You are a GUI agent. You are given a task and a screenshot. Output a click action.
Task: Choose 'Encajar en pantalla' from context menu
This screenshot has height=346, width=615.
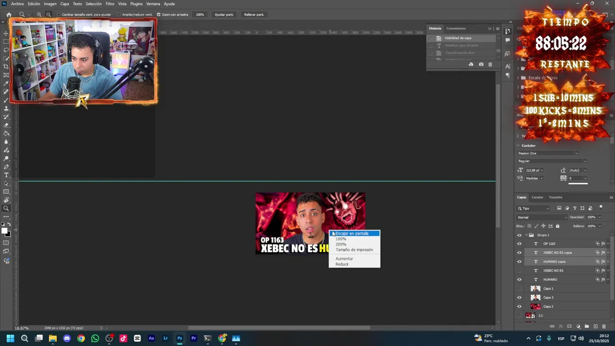[x=354, y=234]
